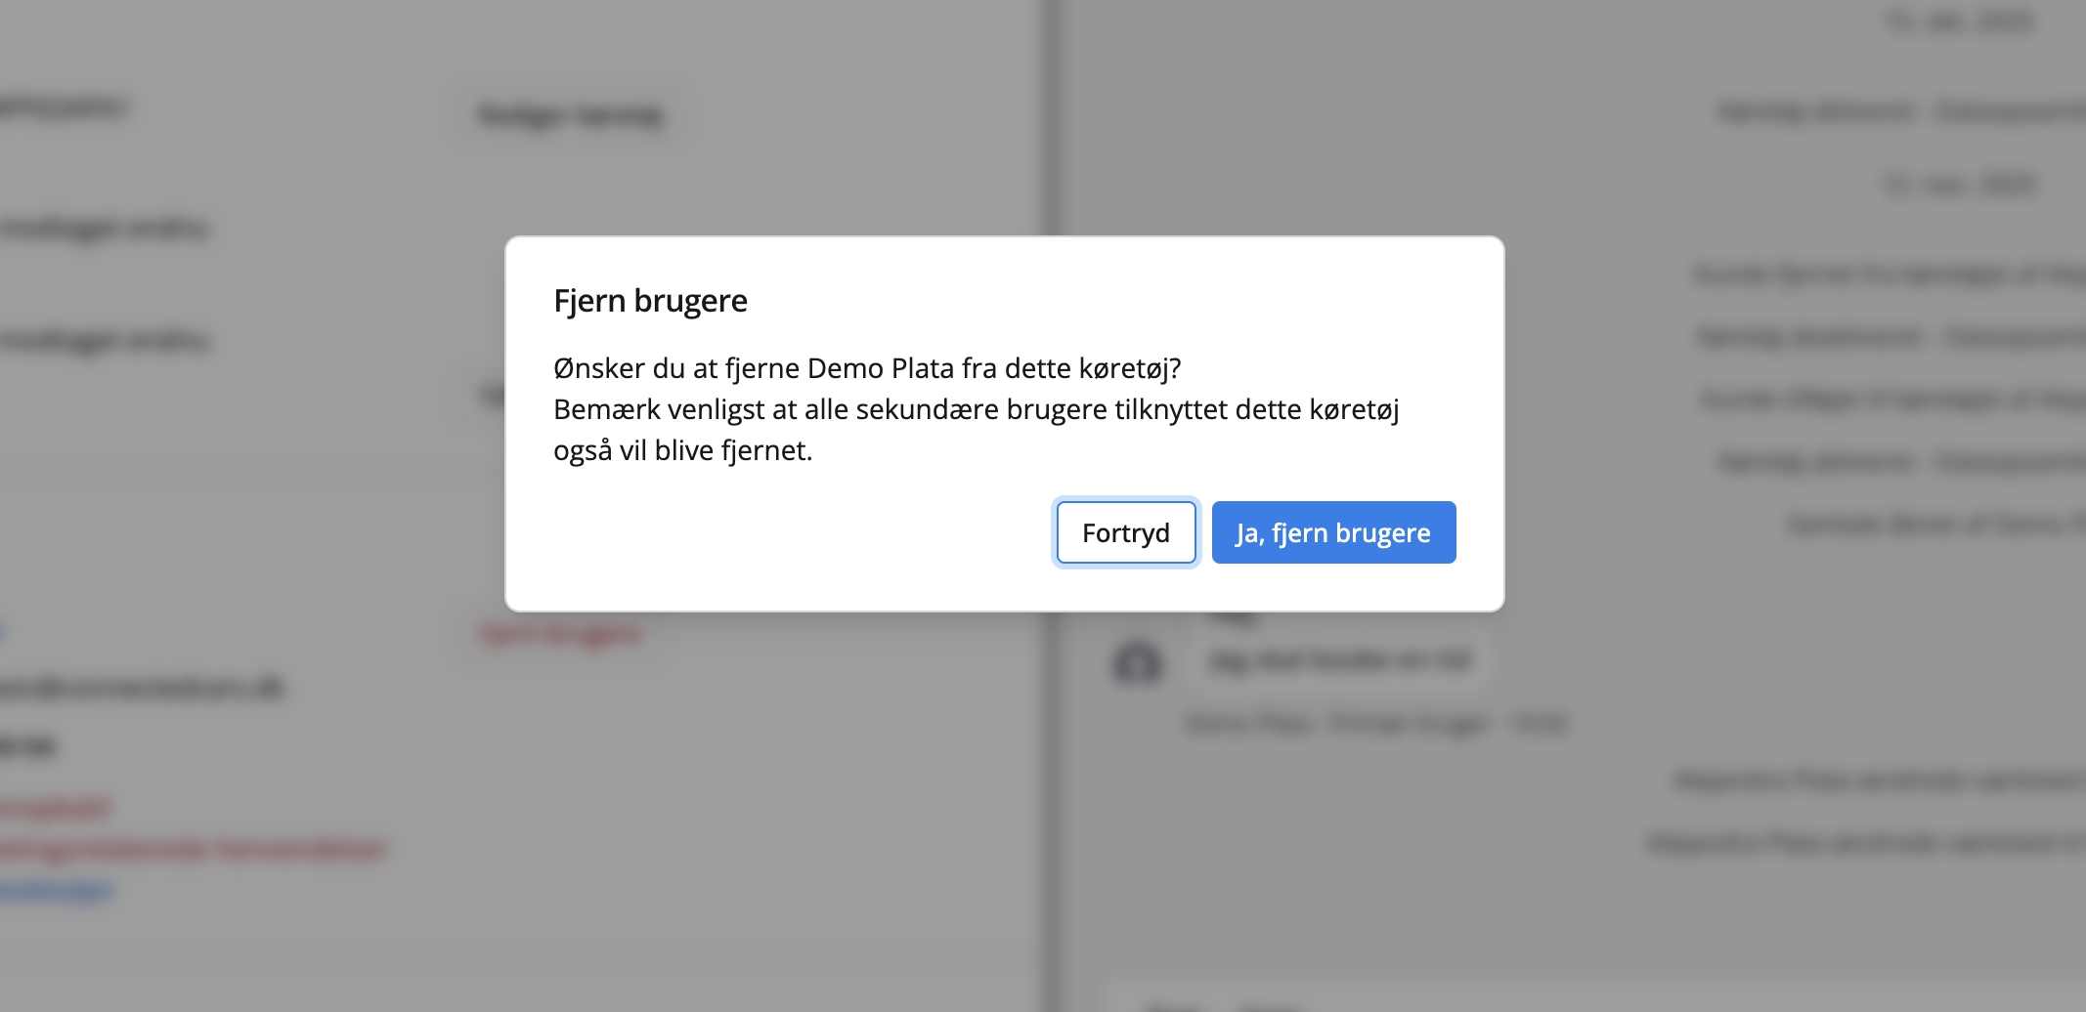Click the long blurred red link at lower left

click(x=193, y=849)
